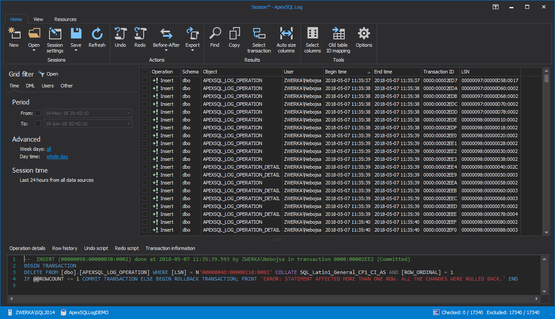Click Auto size columns icon
The height and width of the screenshot is (319, 555).
click(x=286, y=34)
